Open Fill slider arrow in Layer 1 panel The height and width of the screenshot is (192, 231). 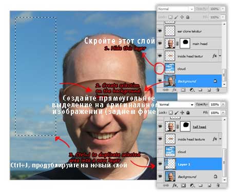pyautogui.click(x=223, y=112)
